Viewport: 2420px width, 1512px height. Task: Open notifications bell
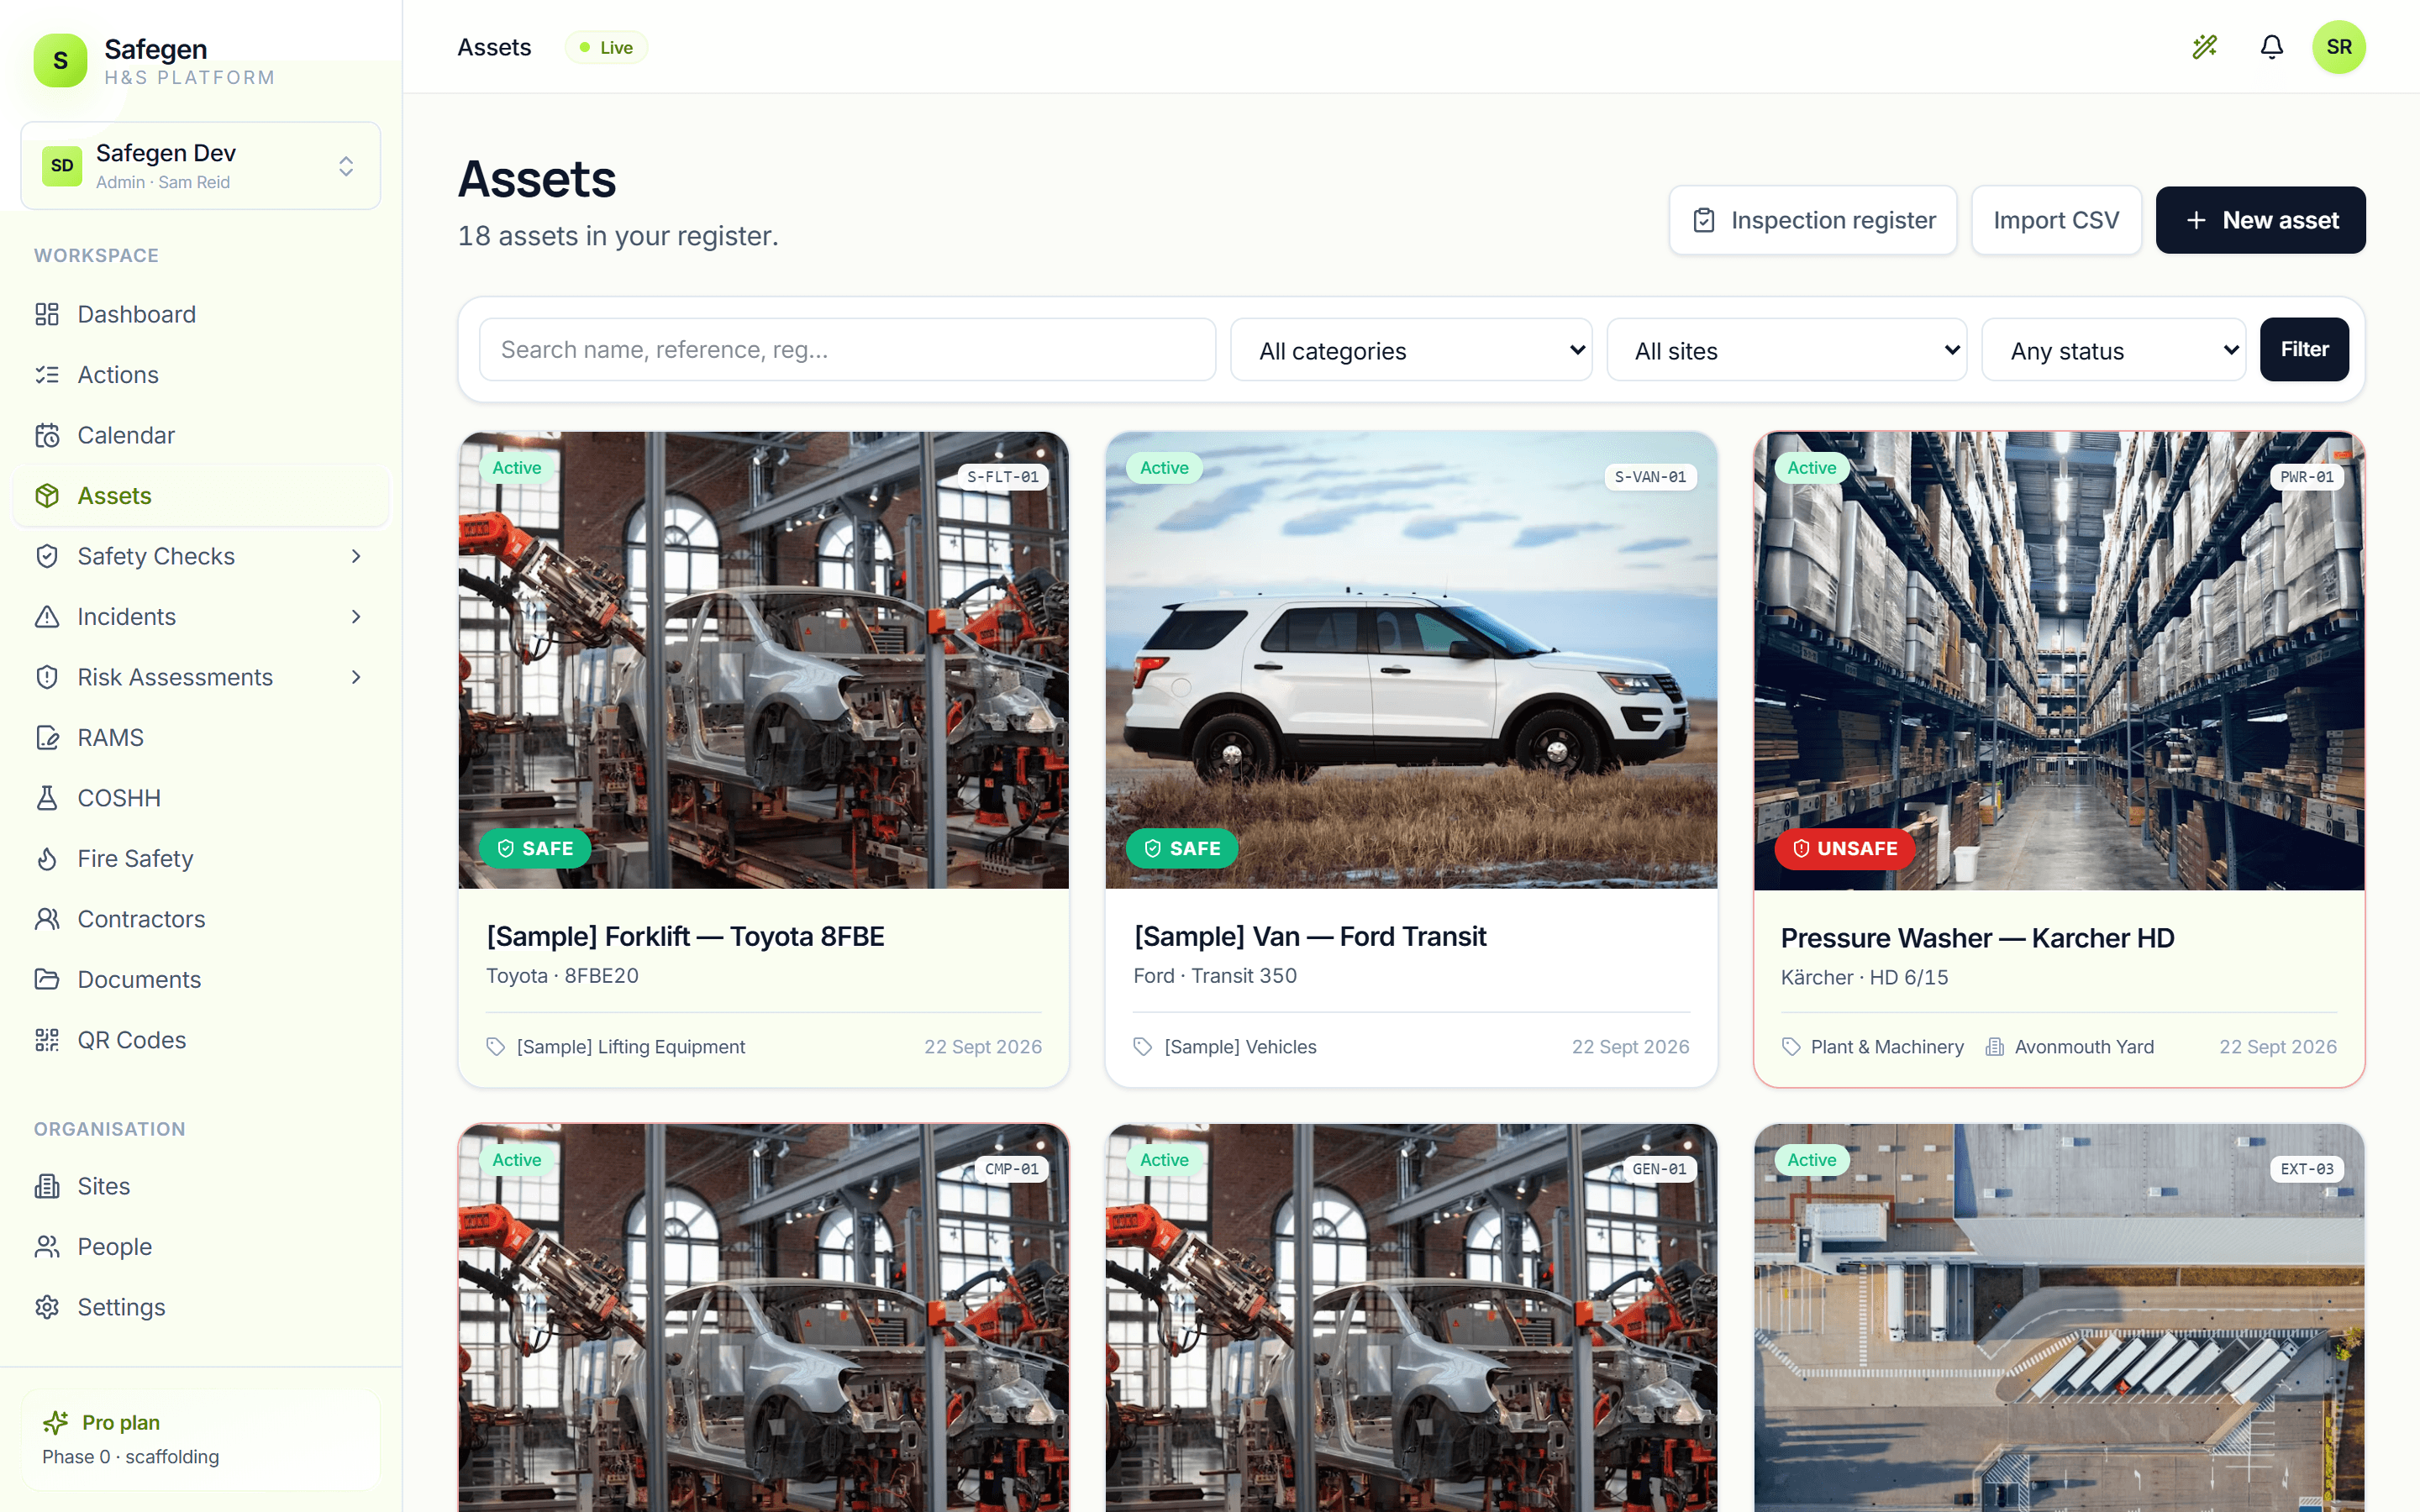click(x=2271, y=47)
